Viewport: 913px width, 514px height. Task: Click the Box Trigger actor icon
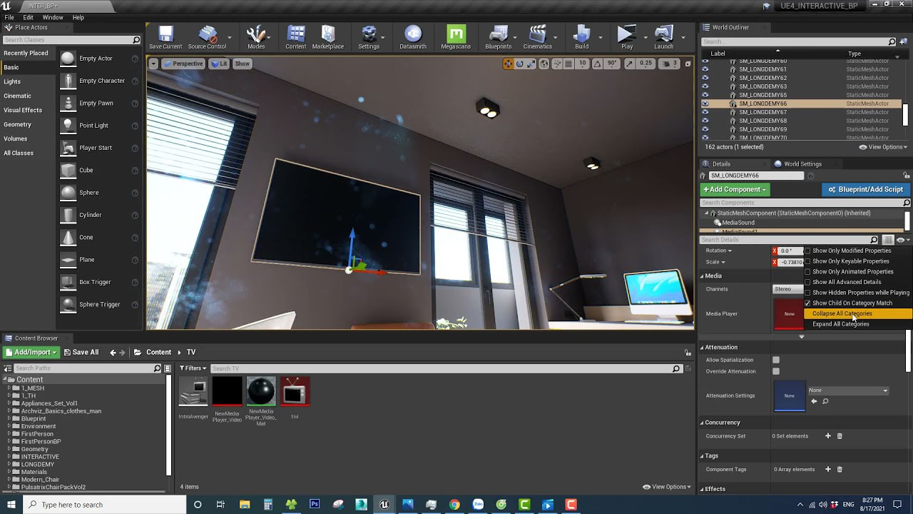[x=68, y=282]
